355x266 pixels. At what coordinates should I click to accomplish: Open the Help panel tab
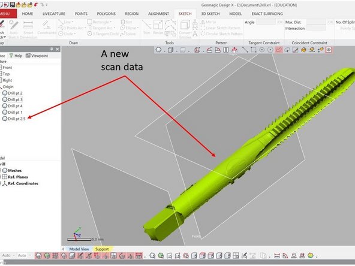click(16, 56)
